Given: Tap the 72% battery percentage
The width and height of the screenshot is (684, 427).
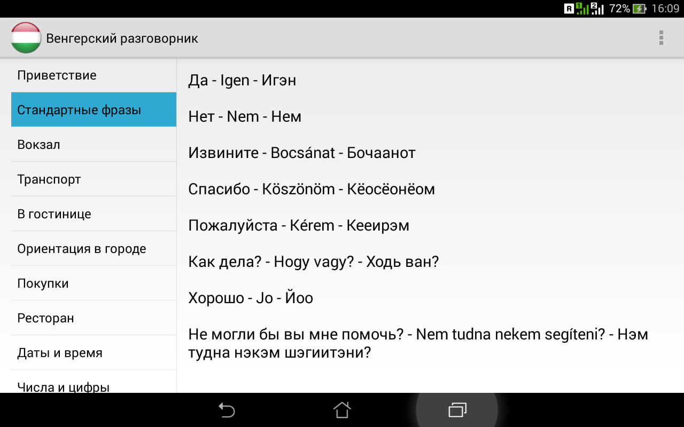Looking at the screenshot, I should pos(619,9).
